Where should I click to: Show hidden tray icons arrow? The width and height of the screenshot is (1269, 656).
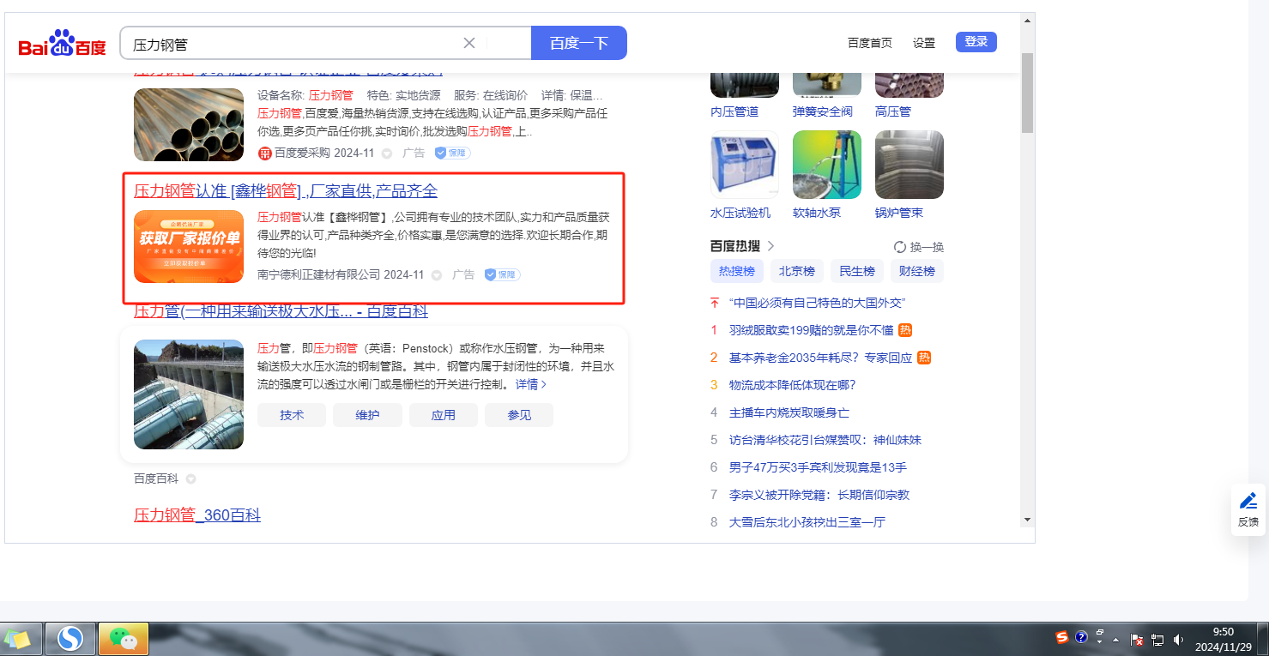(1116, 640)
